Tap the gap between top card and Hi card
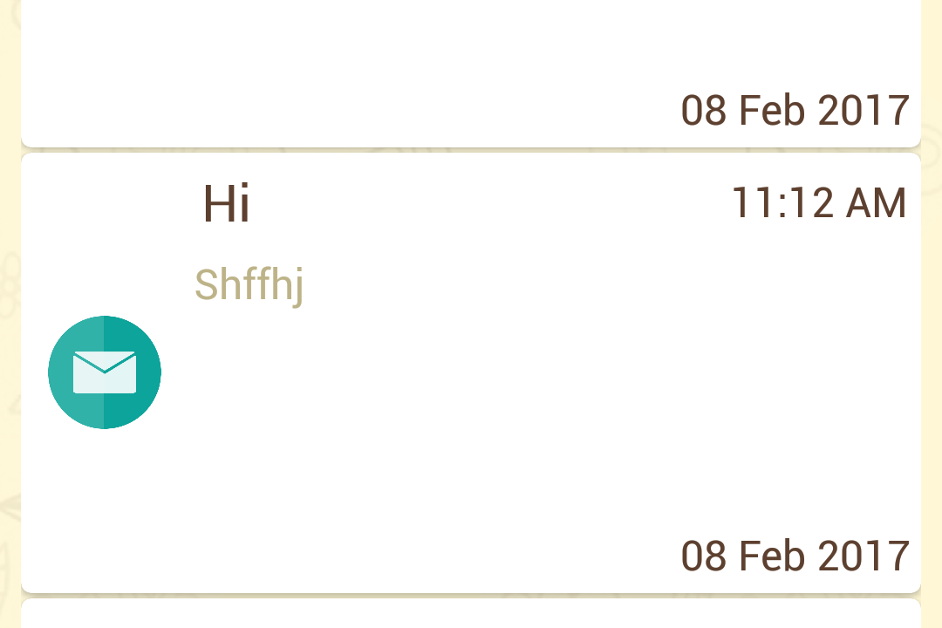Screen dimensions: 942x628 click(471, 150)
